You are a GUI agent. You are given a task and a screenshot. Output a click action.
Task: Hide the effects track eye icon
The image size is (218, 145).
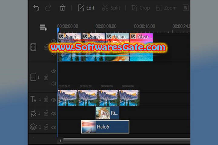click(54, 114)
